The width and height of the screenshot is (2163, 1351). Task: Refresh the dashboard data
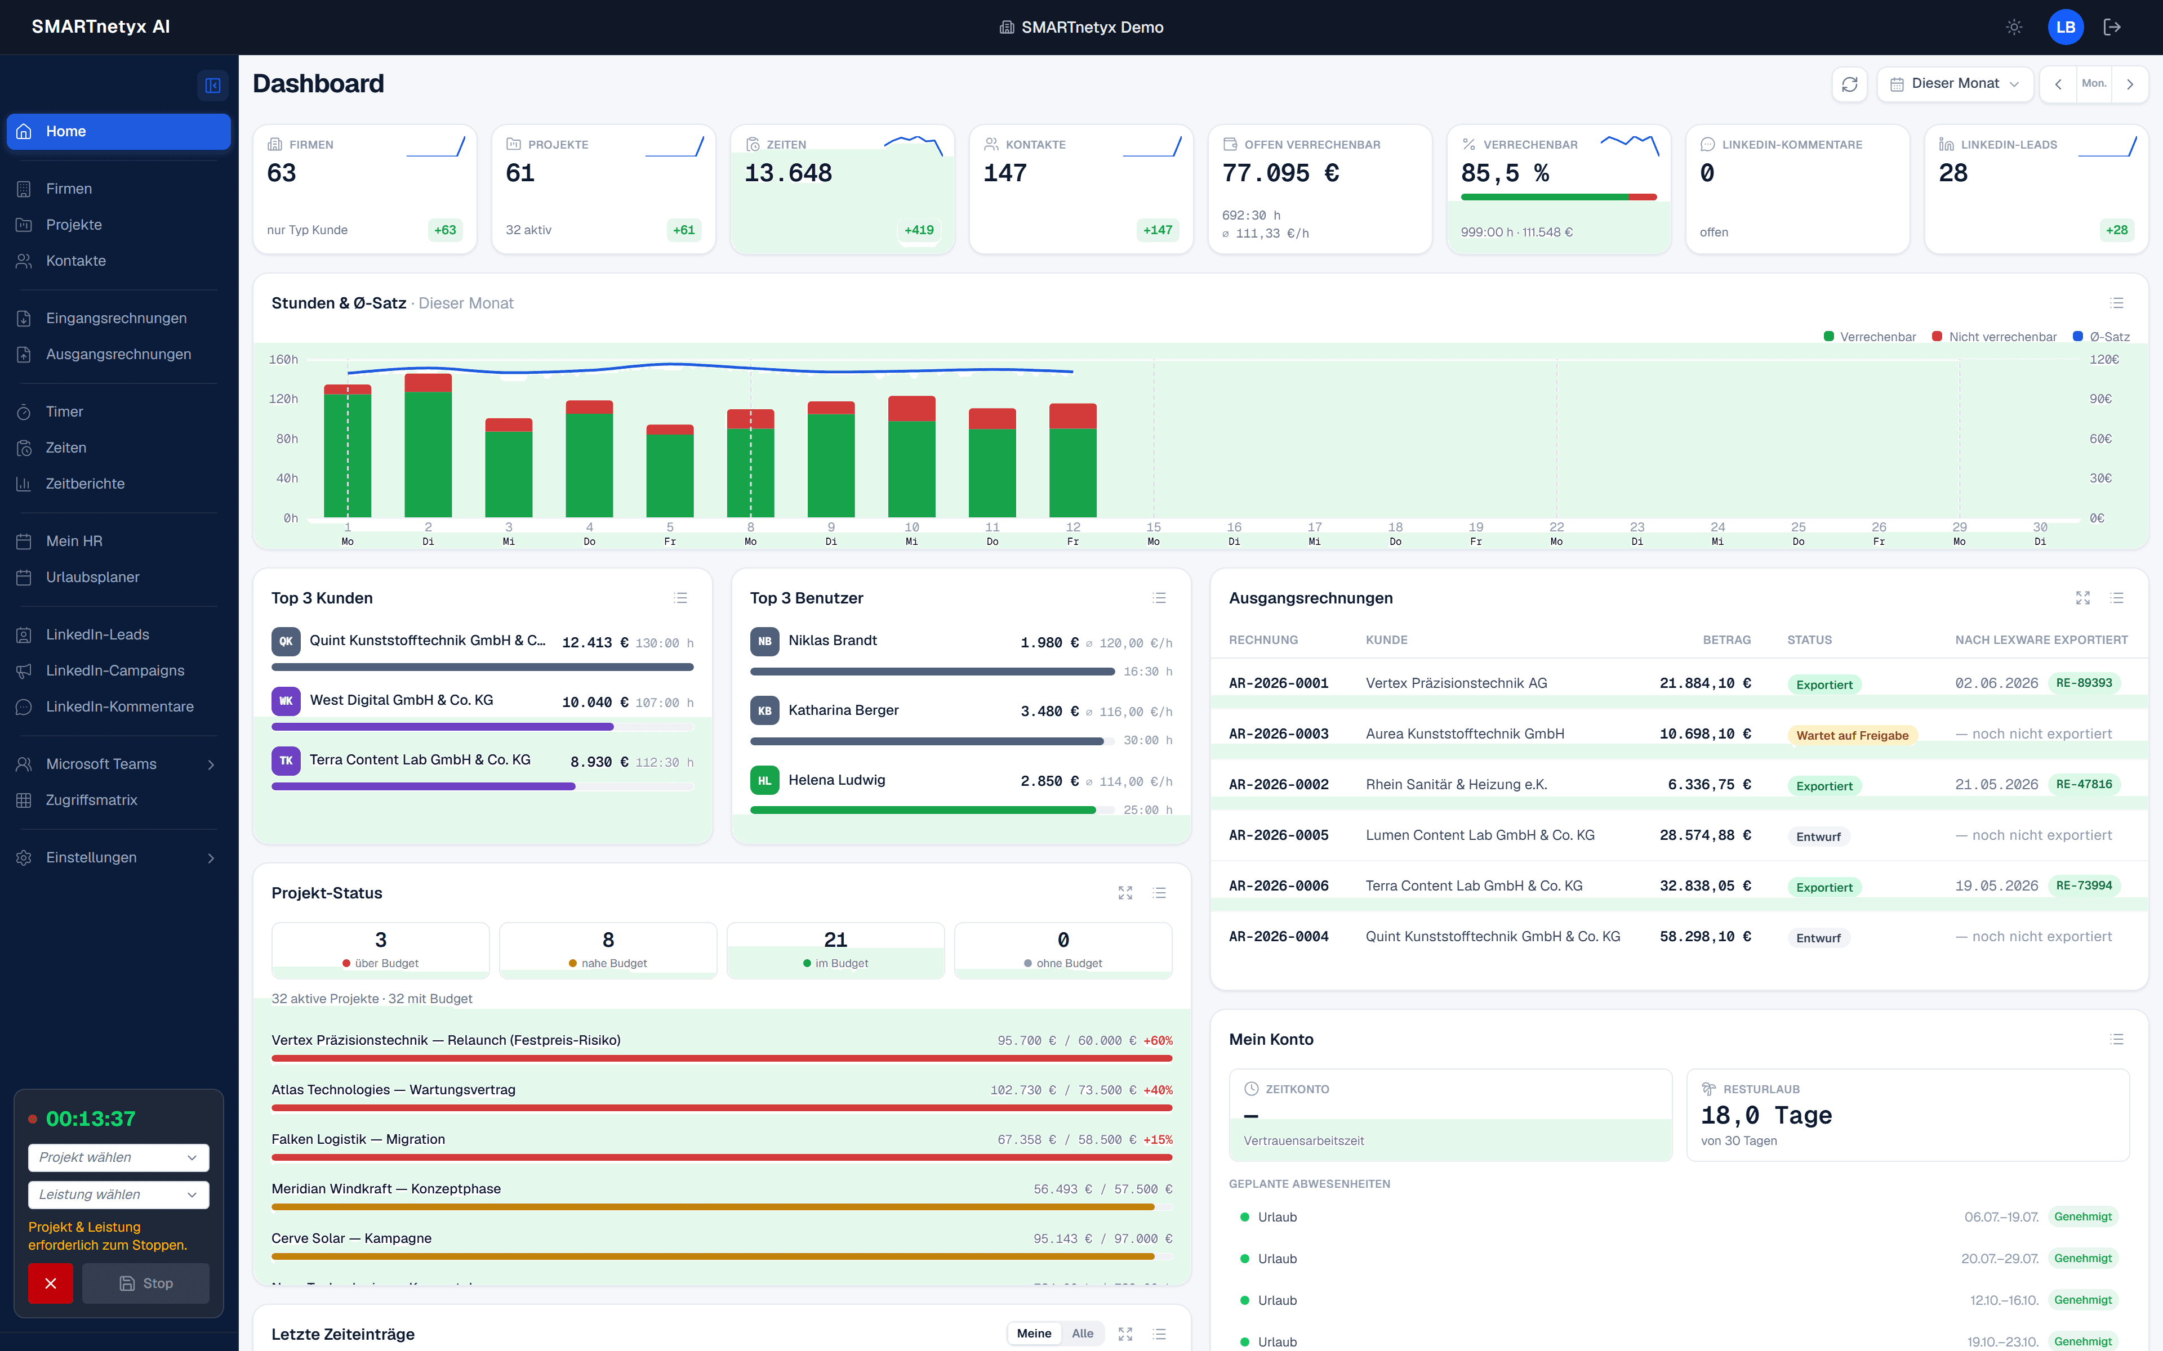(1849, 84)
